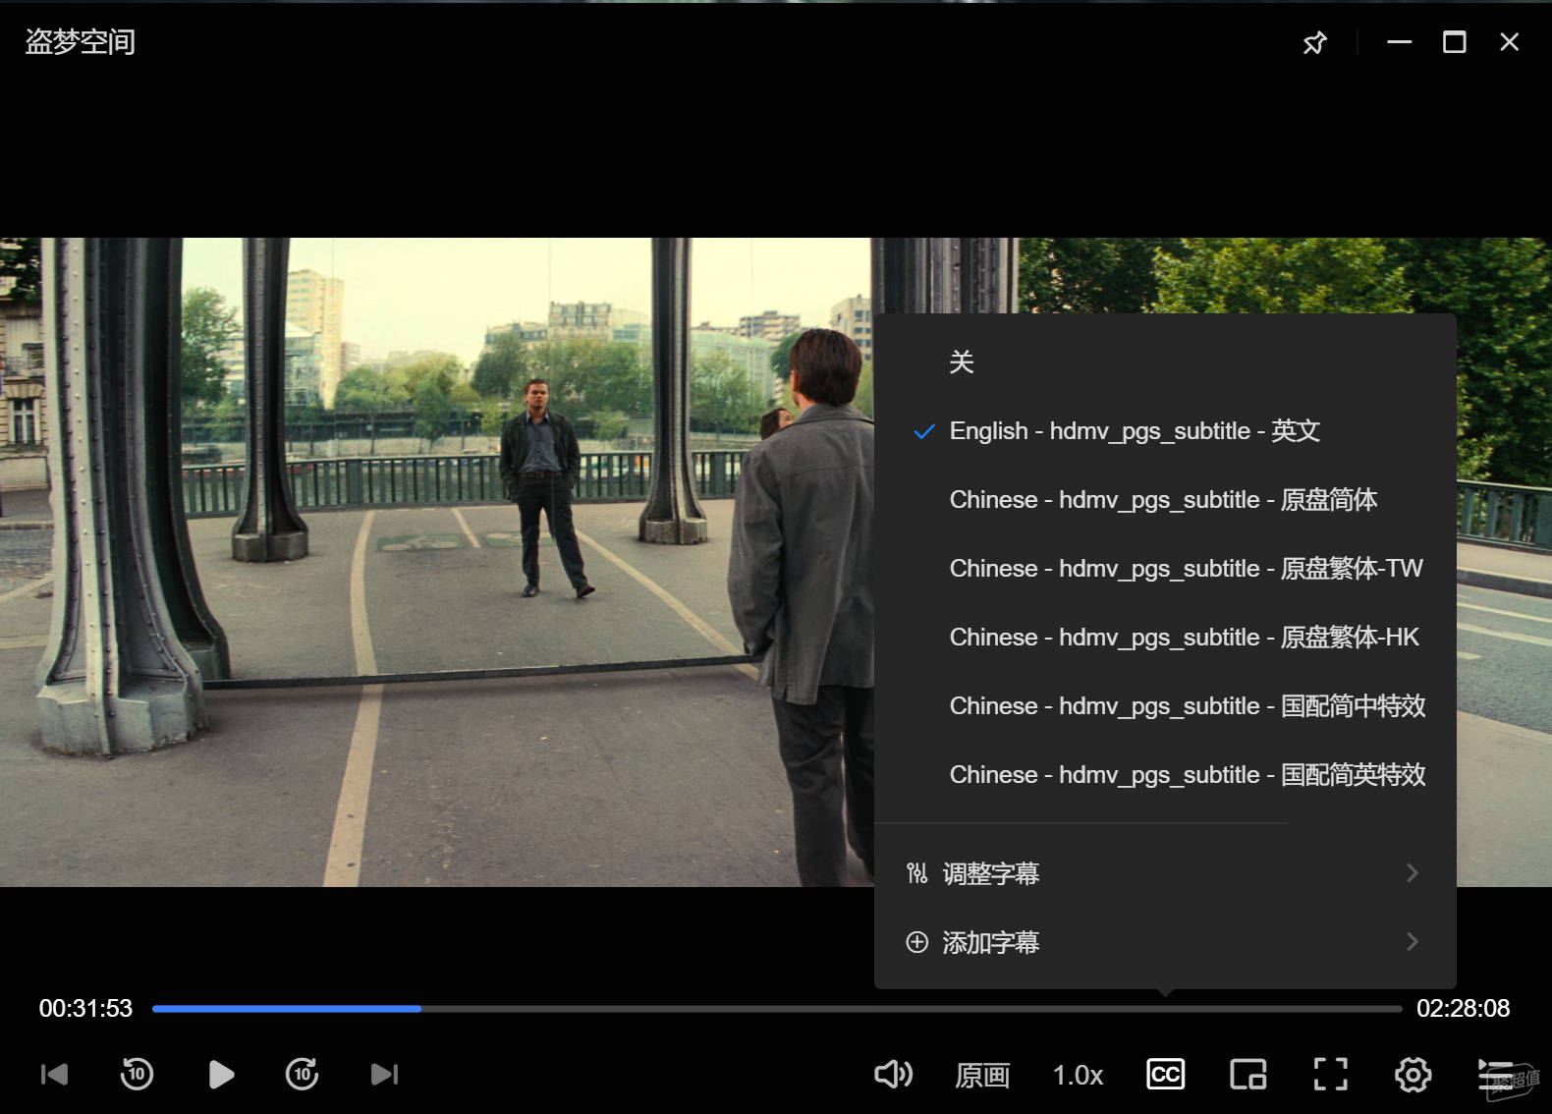The width and height of the screenshot is (1552, 1114).
Task: Seek on the playback progress bar
Action: [777, 1009]
